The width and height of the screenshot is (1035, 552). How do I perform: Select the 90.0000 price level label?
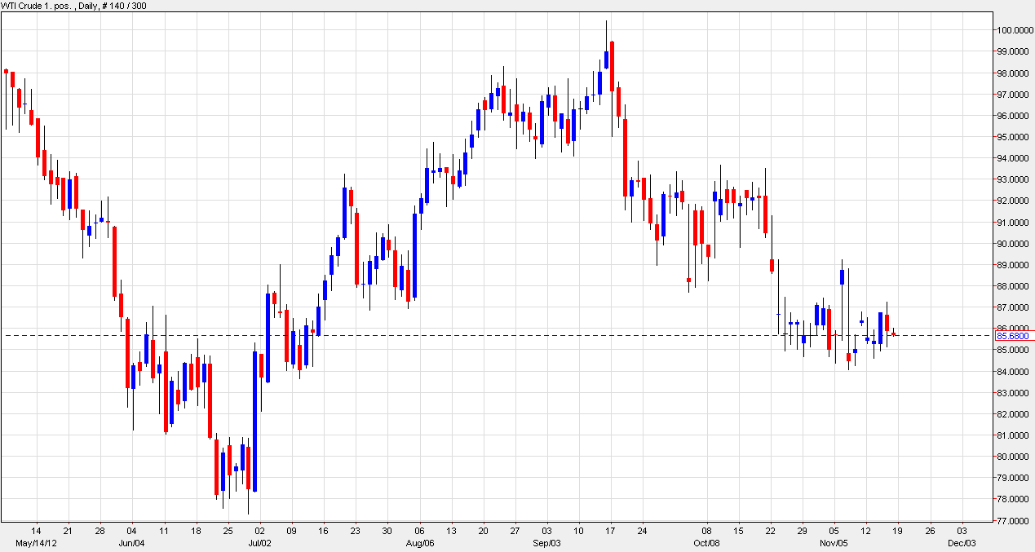coord(1012,244)
